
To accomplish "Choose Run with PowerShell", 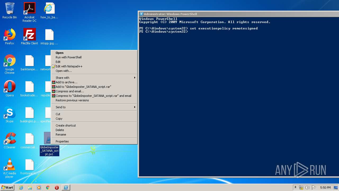I will pos(94,57).
